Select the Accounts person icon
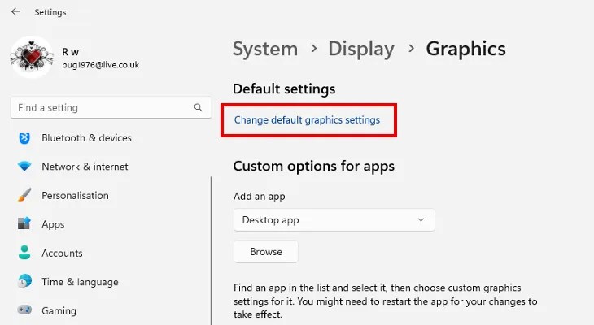The image size is (594, 325). tap(24, 253)
